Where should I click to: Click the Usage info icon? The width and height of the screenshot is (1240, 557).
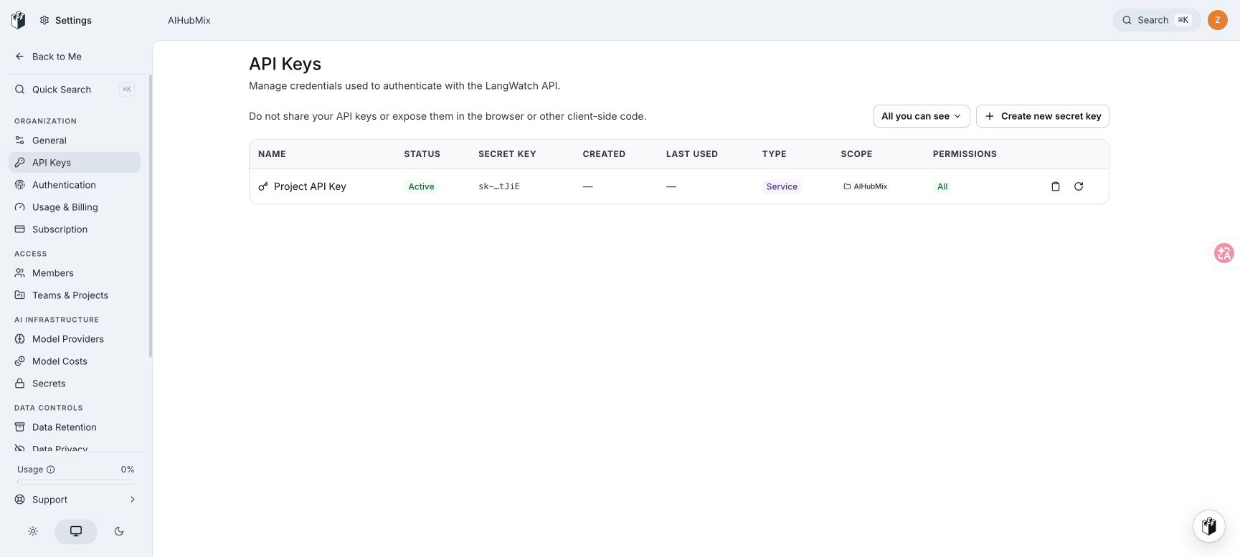pyautogui.click(x=51, y=470)
